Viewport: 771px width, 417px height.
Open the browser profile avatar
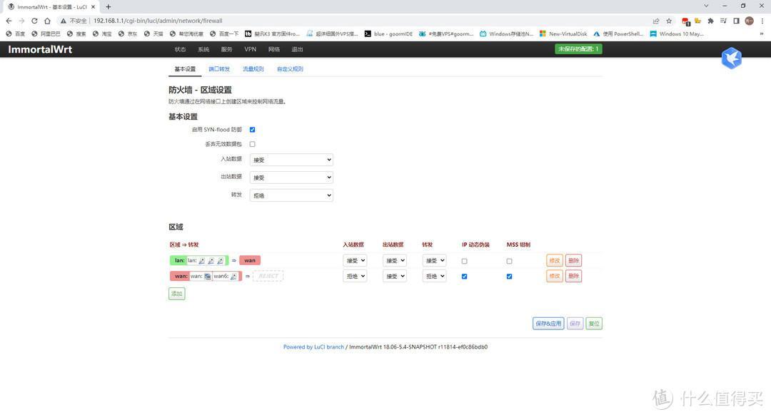click(749, 21)
